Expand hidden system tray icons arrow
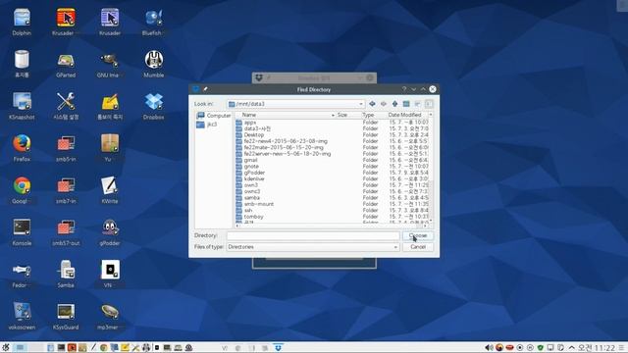Image resolution: width=628 pixels, height=353 pixels. 571,348
